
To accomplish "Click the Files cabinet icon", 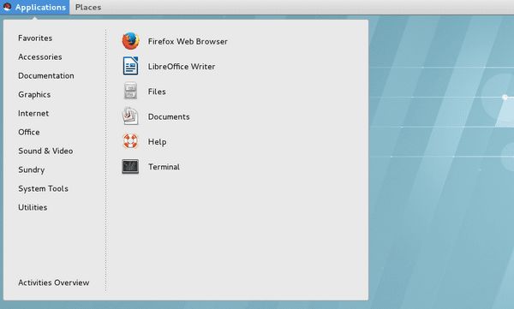I will pos(130,91).
